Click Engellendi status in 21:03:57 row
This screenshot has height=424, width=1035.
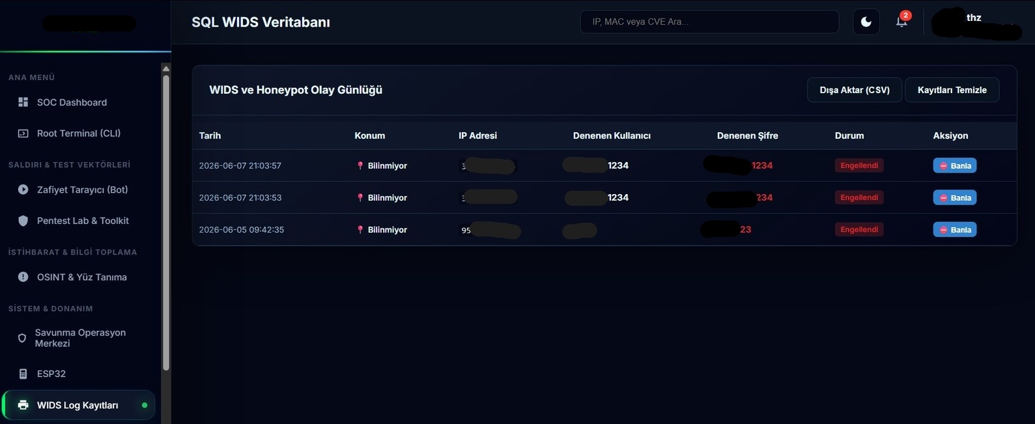point(859,165)
